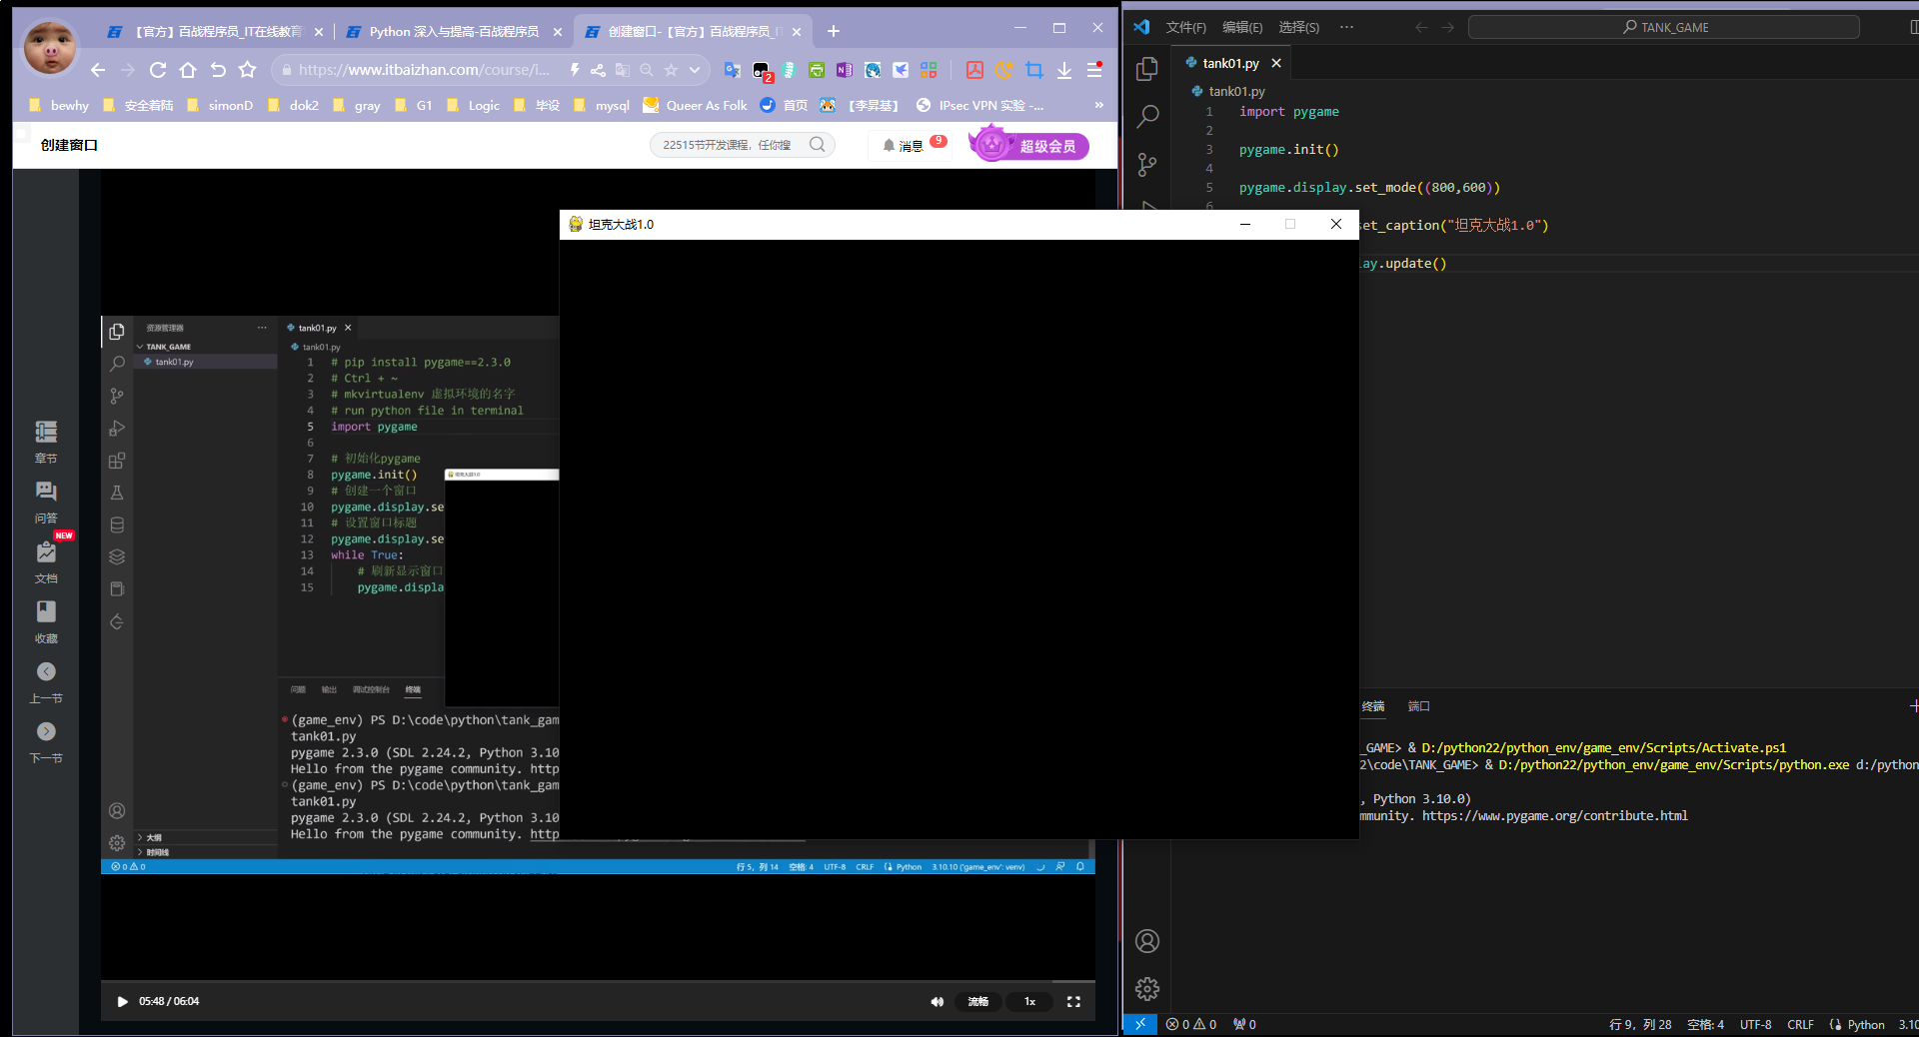This screenshot has width=1919, height=1037.
Task: Go back in the browser
Action: coord(97,70)
